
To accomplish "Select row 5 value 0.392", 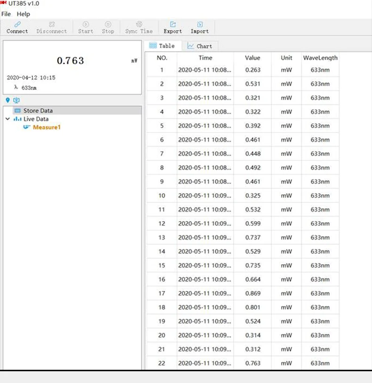I will [x=253, y=125].
